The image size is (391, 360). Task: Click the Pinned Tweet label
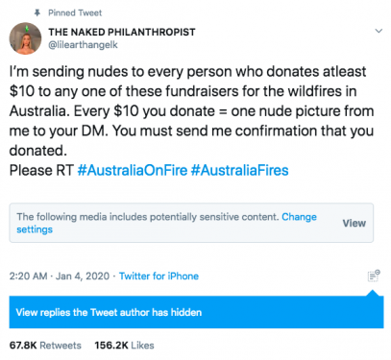point(75,12)
